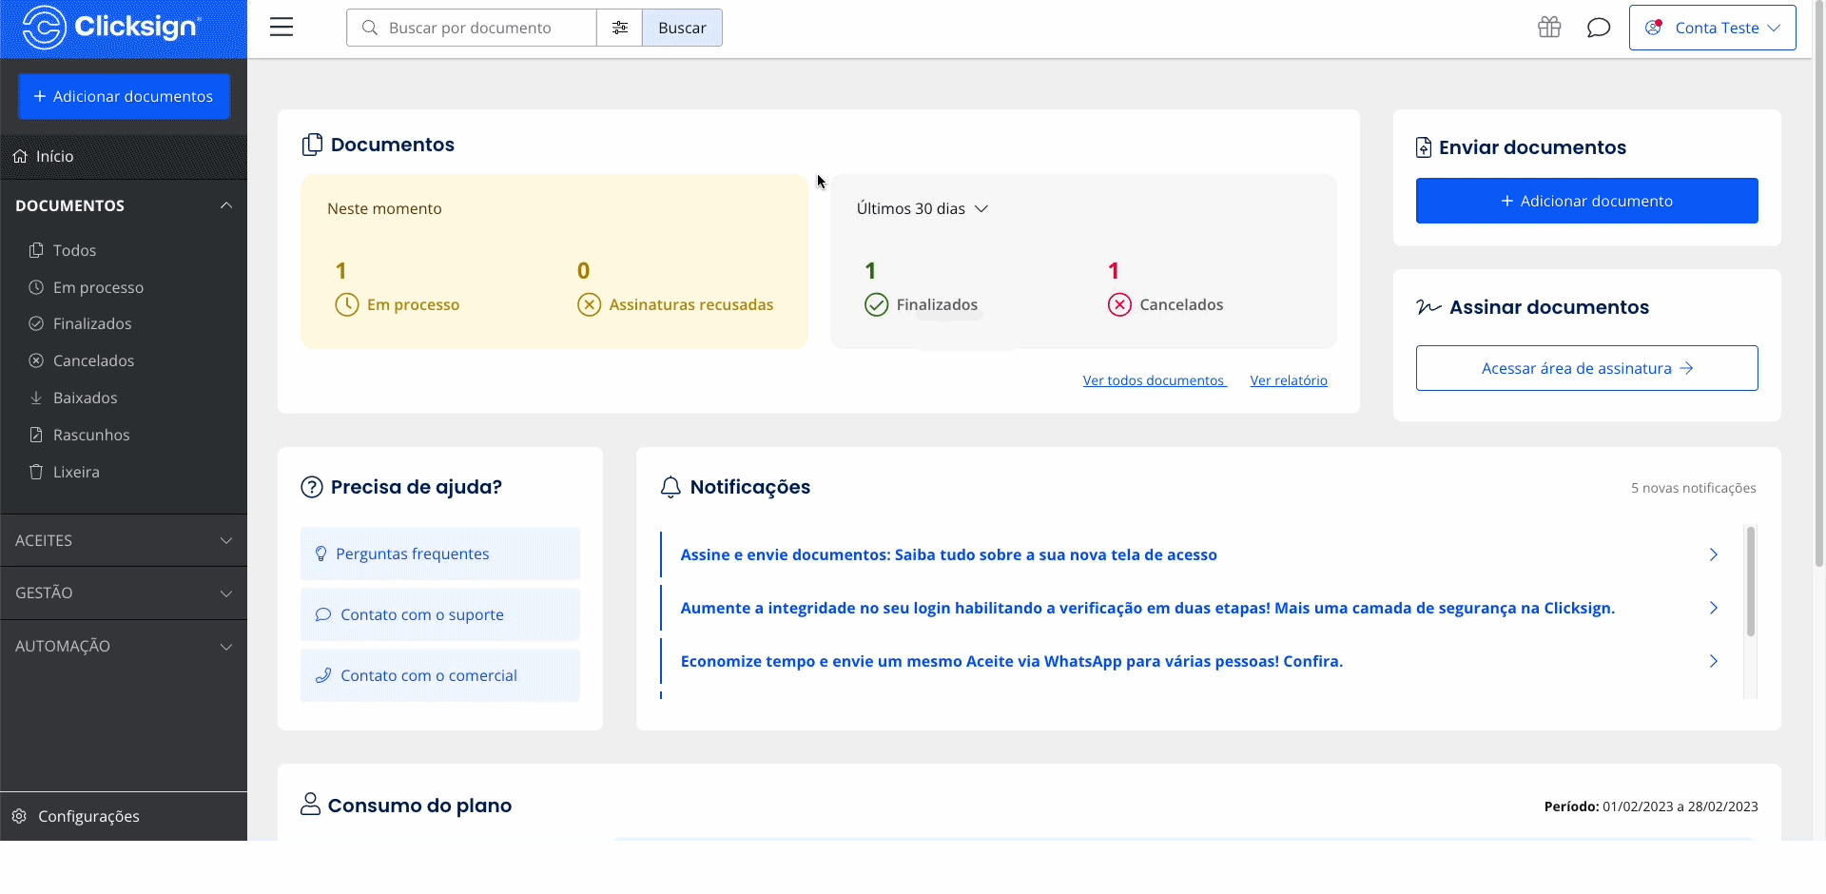Open Configurações at sidebar bottom

(124, 816)
